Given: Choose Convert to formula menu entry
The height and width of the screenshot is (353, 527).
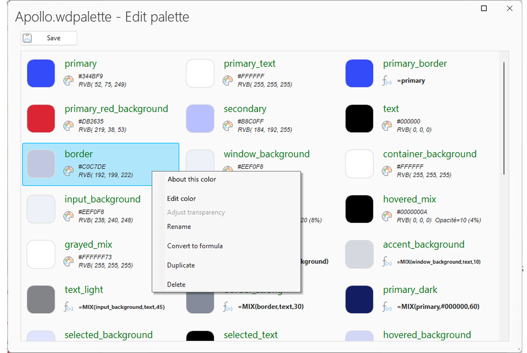Looking at the screenshot, I should pyautogui.click(x=195, y=246).
